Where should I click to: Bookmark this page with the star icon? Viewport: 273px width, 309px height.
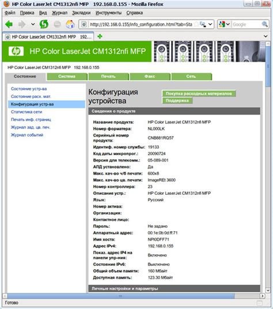[x=196, y=24]
